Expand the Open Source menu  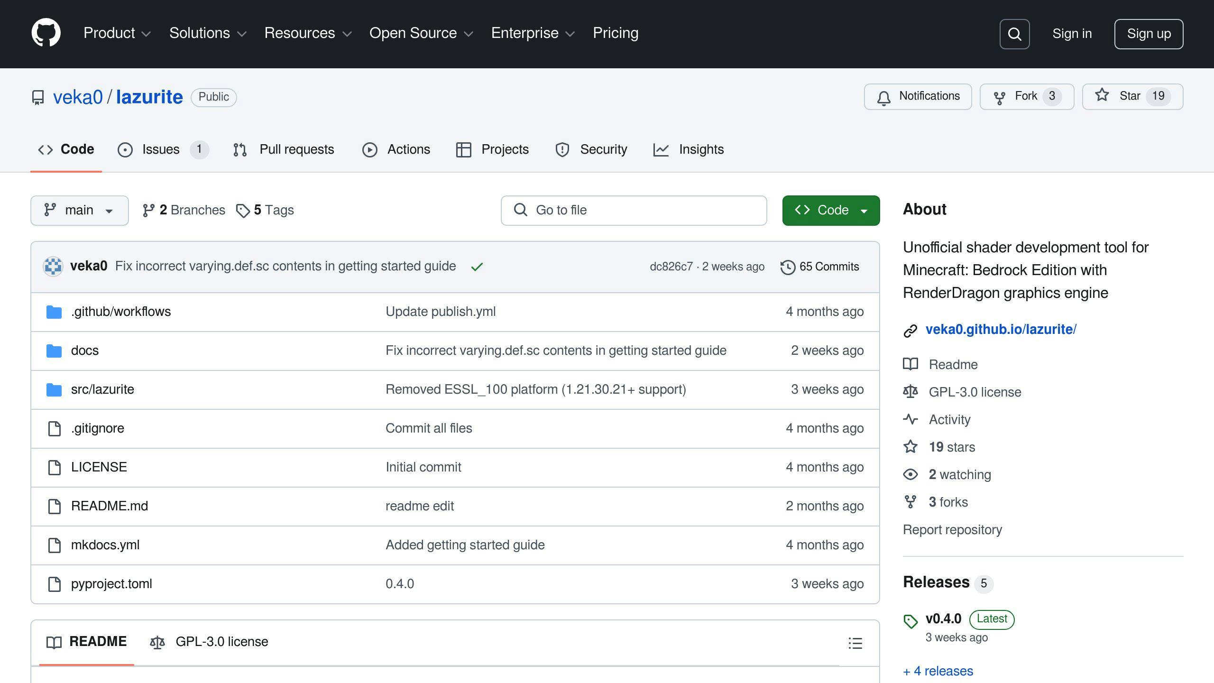pyautogui.click(x=421, y=33)
